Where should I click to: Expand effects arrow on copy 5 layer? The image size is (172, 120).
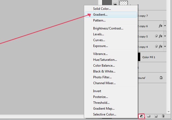165,36
